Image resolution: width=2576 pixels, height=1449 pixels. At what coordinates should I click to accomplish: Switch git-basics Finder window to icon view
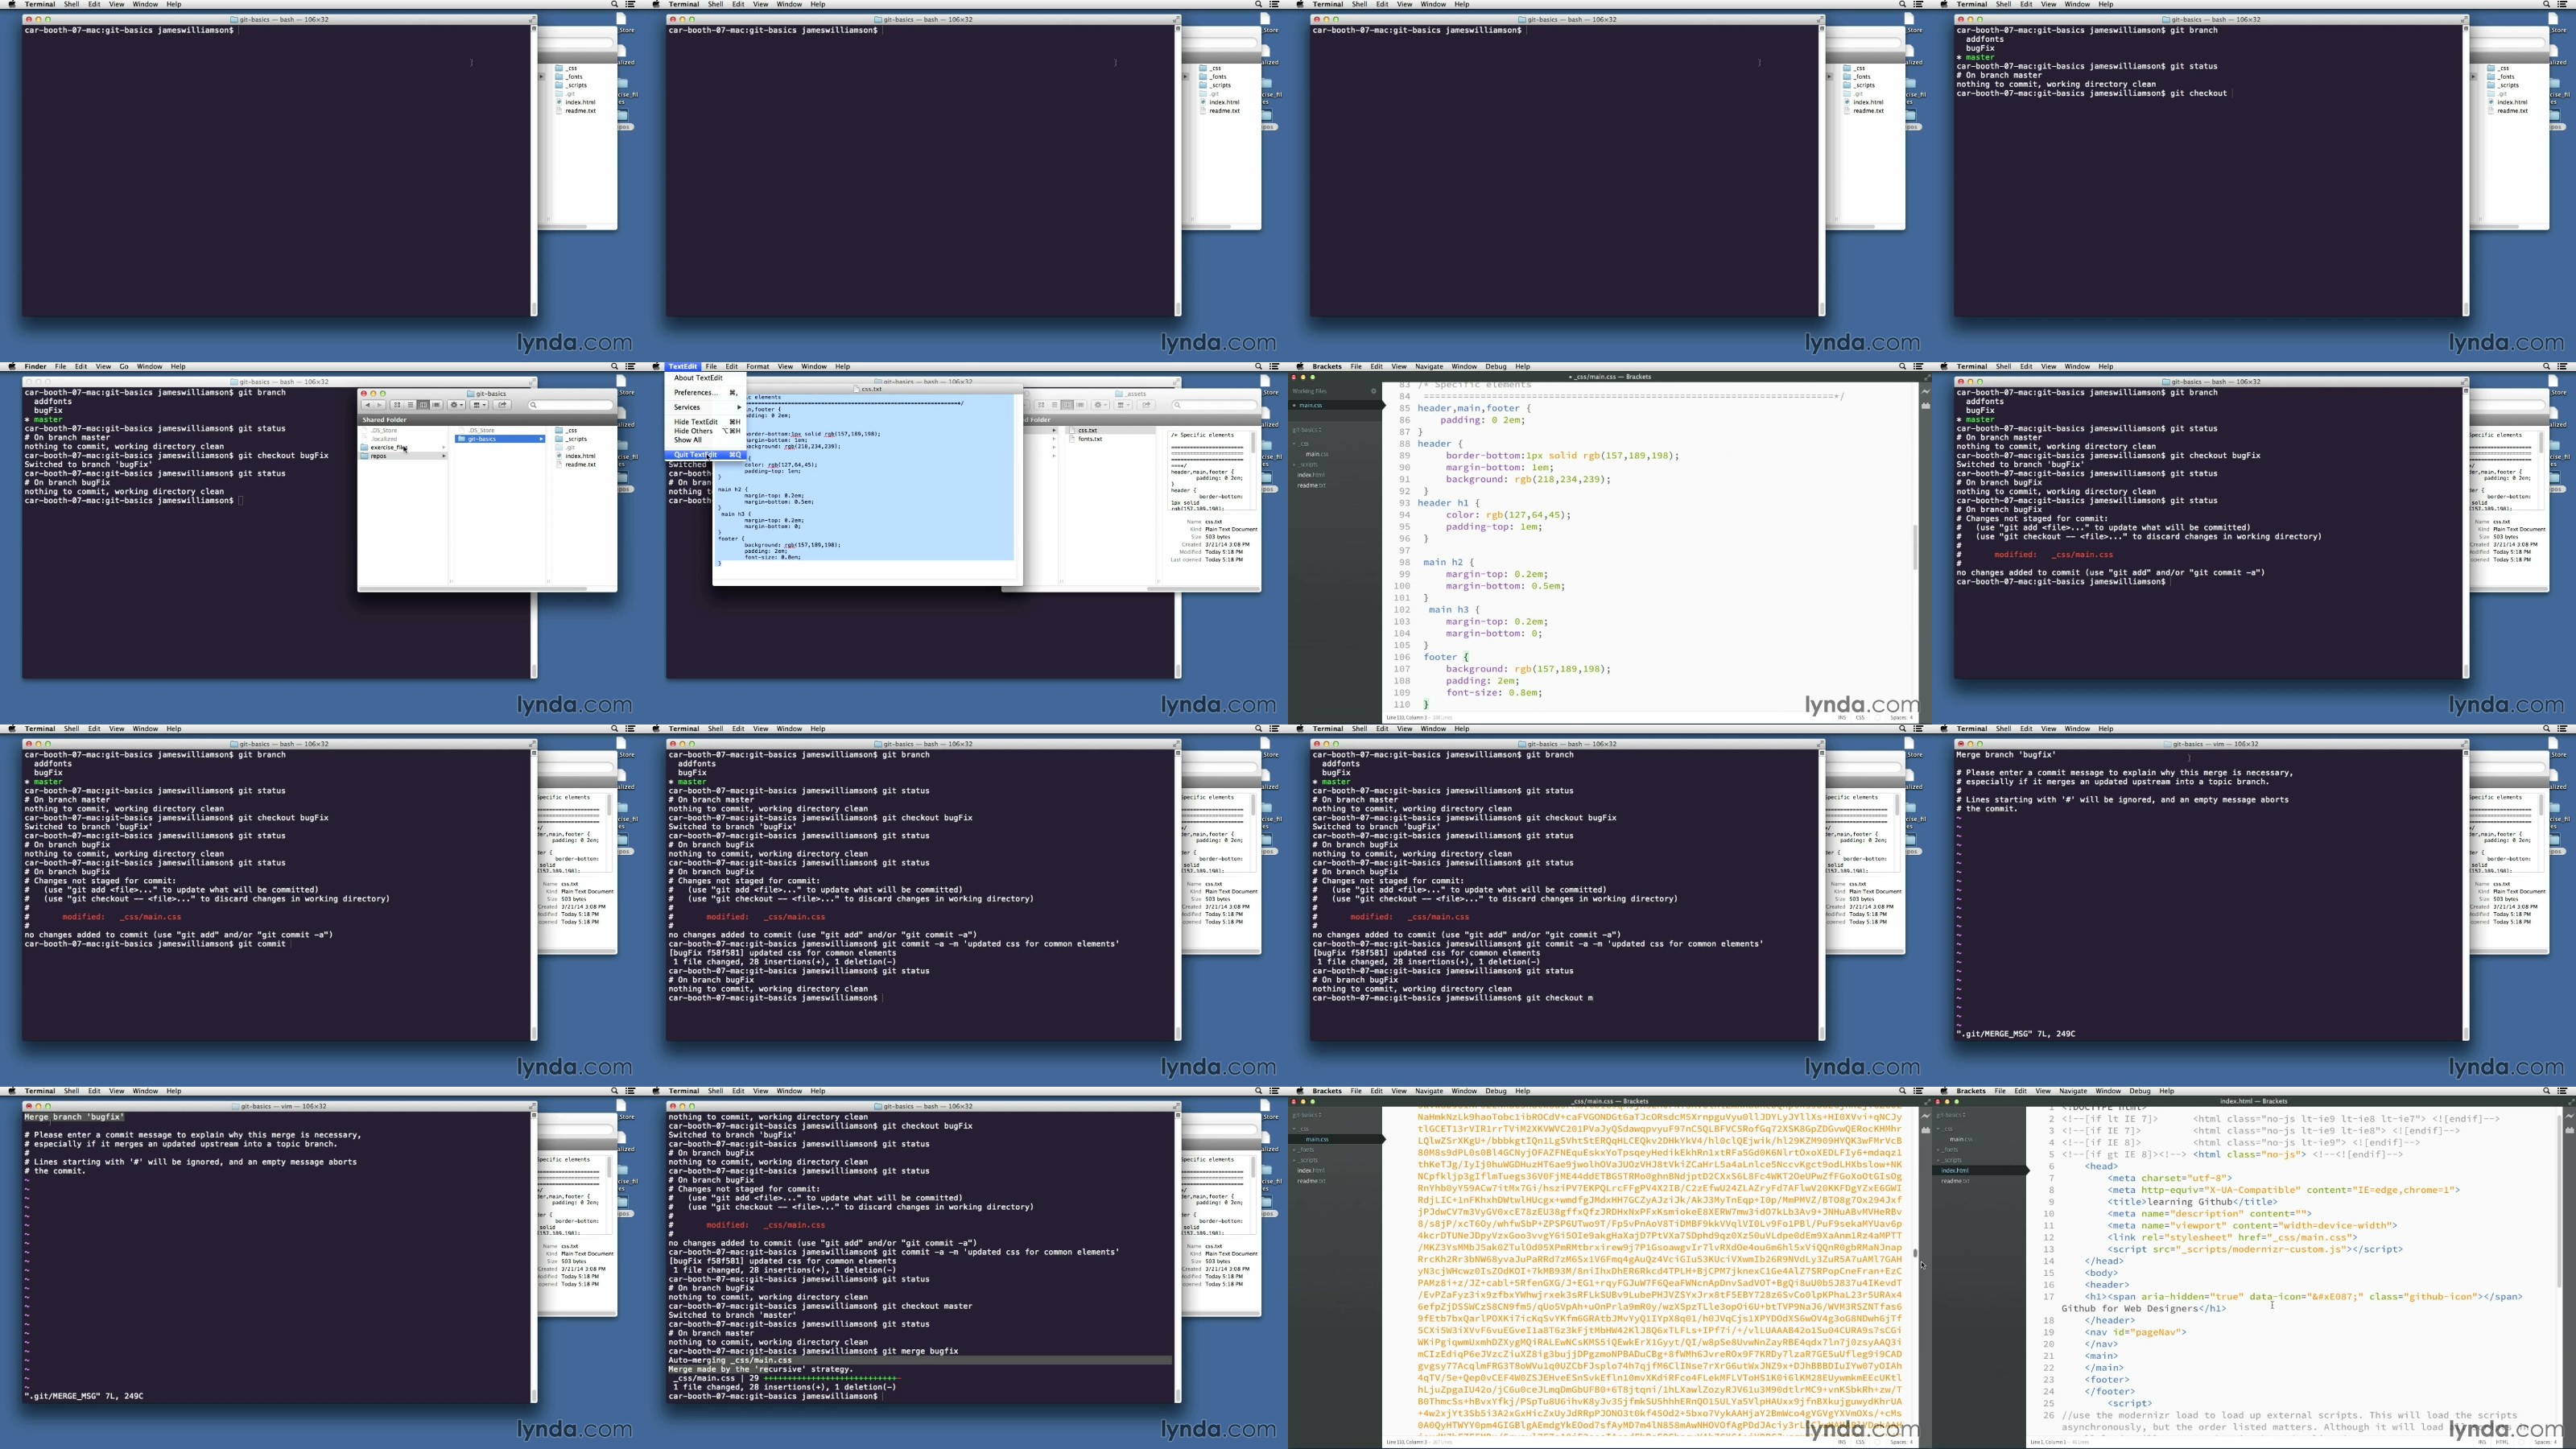click(x=397, y=405)
